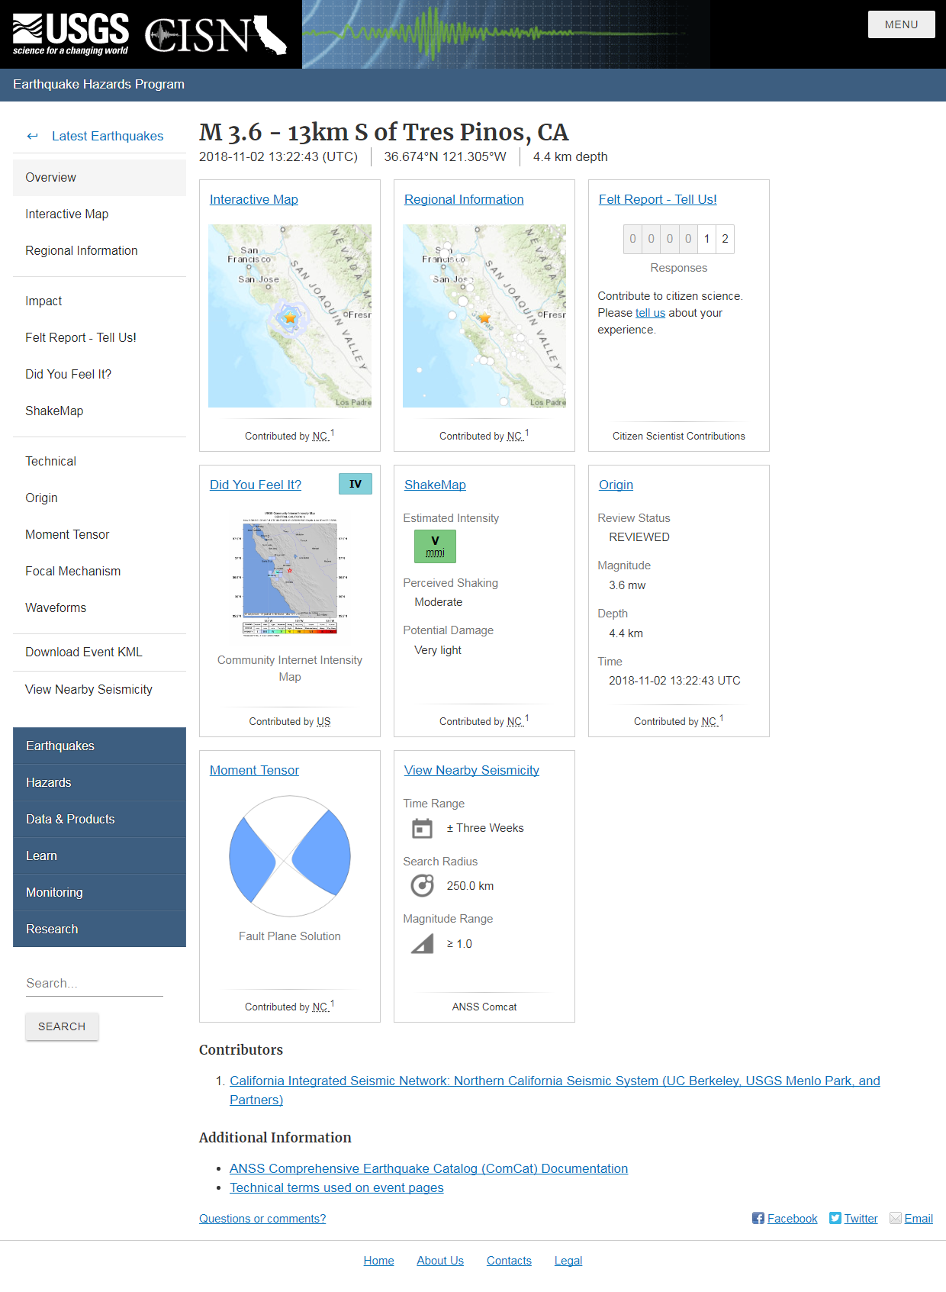Click the calendar icon under Time Range
Screen dimensions: 946x1292
(x=422, y=828)
